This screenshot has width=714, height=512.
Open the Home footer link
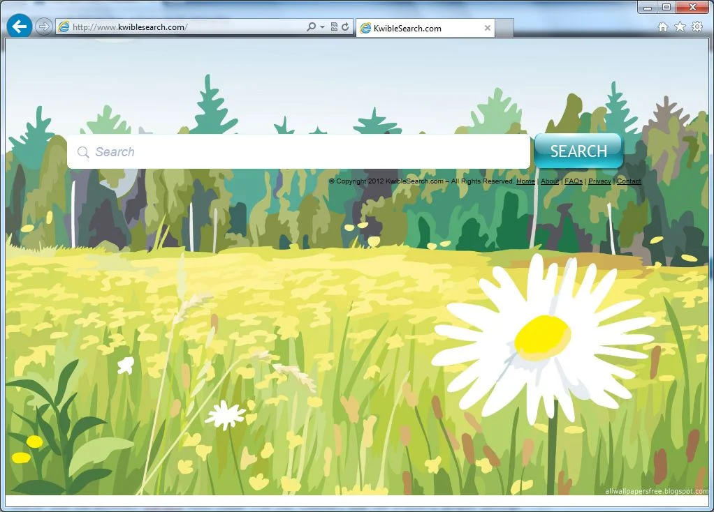tap(525, 181)
